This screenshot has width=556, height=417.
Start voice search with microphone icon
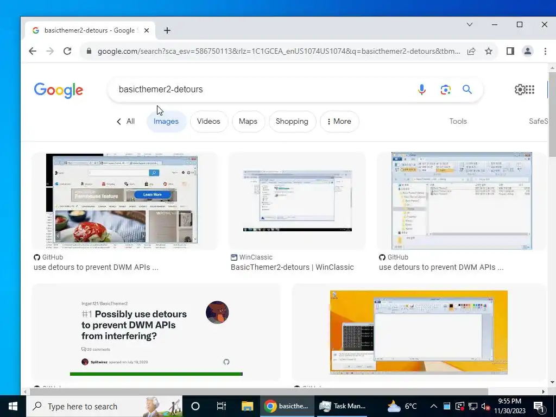[x=421, y=90]
